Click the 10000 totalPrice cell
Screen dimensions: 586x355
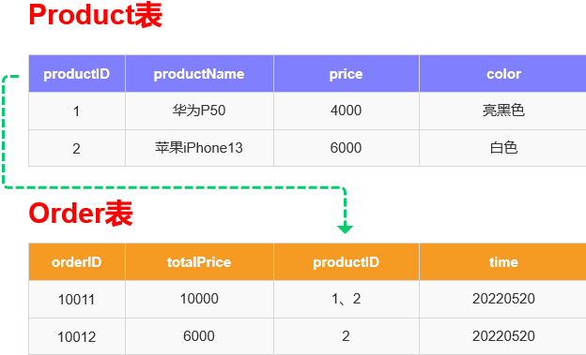click(200, 299)
